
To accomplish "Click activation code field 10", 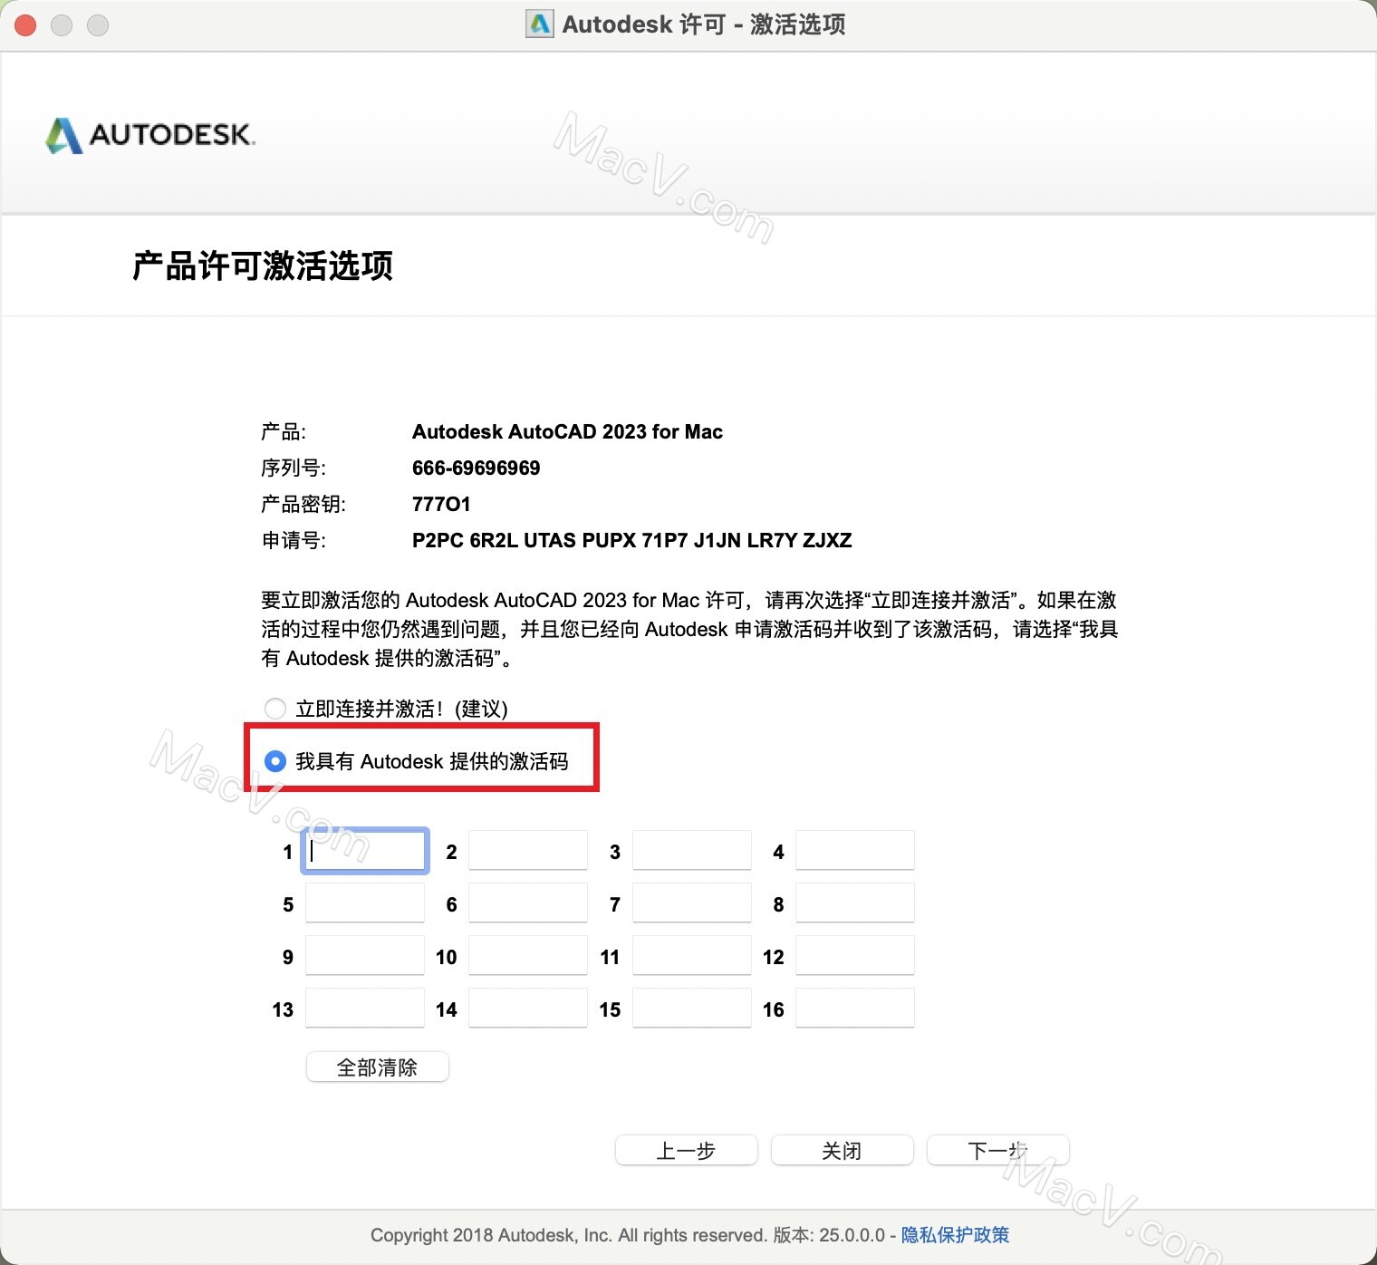I will click(528, 956).
